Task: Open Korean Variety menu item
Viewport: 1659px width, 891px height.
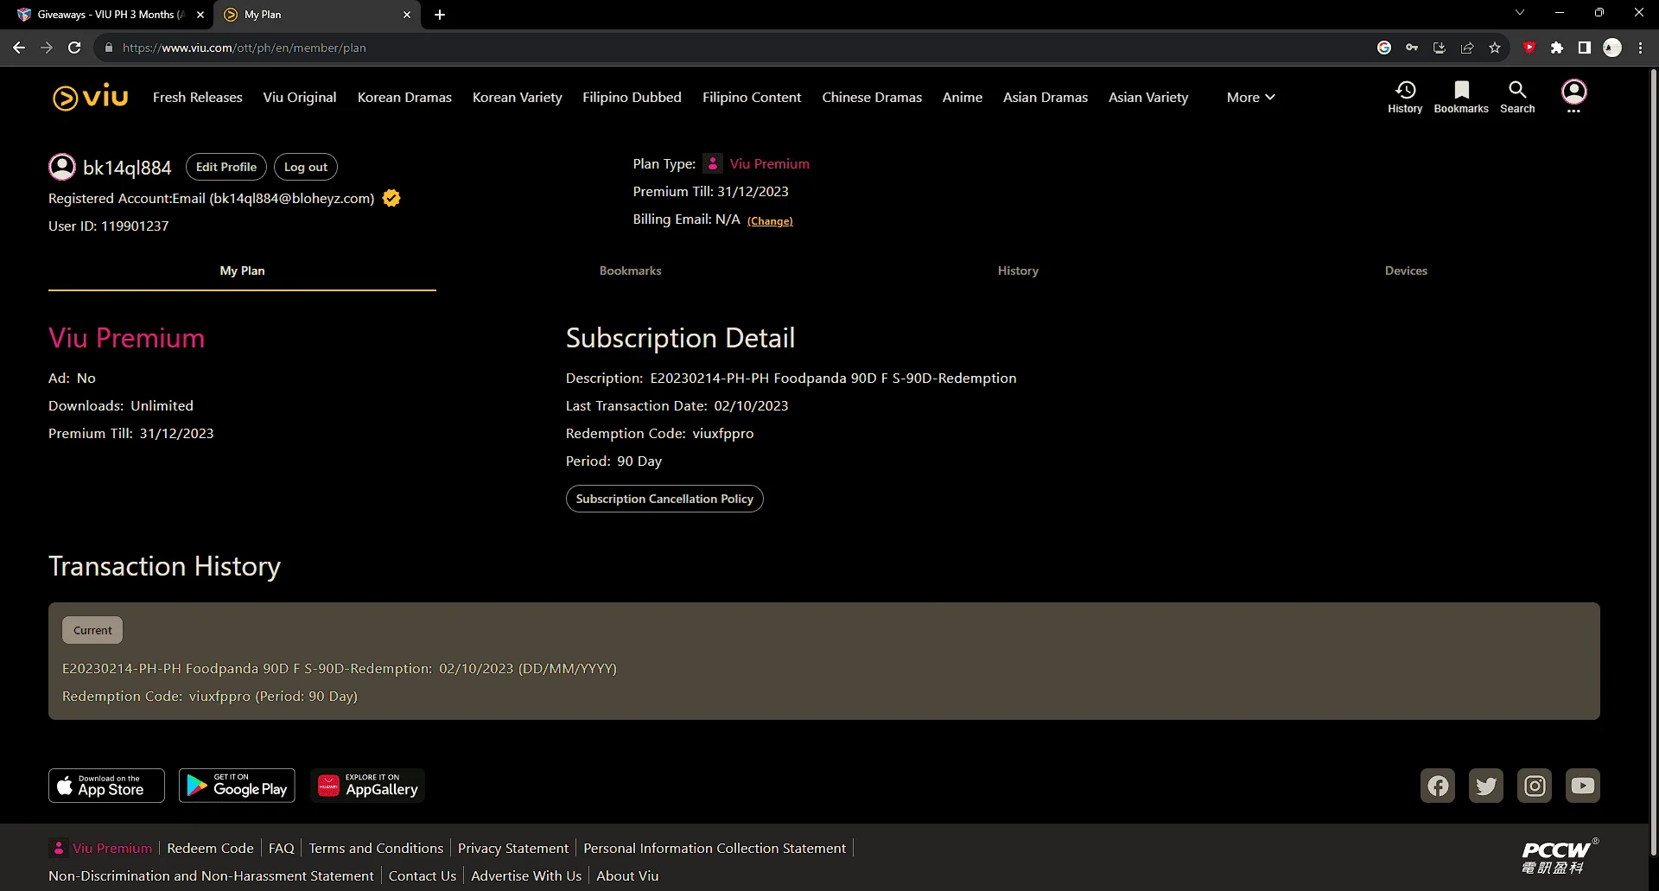Action: coord(518,97)
